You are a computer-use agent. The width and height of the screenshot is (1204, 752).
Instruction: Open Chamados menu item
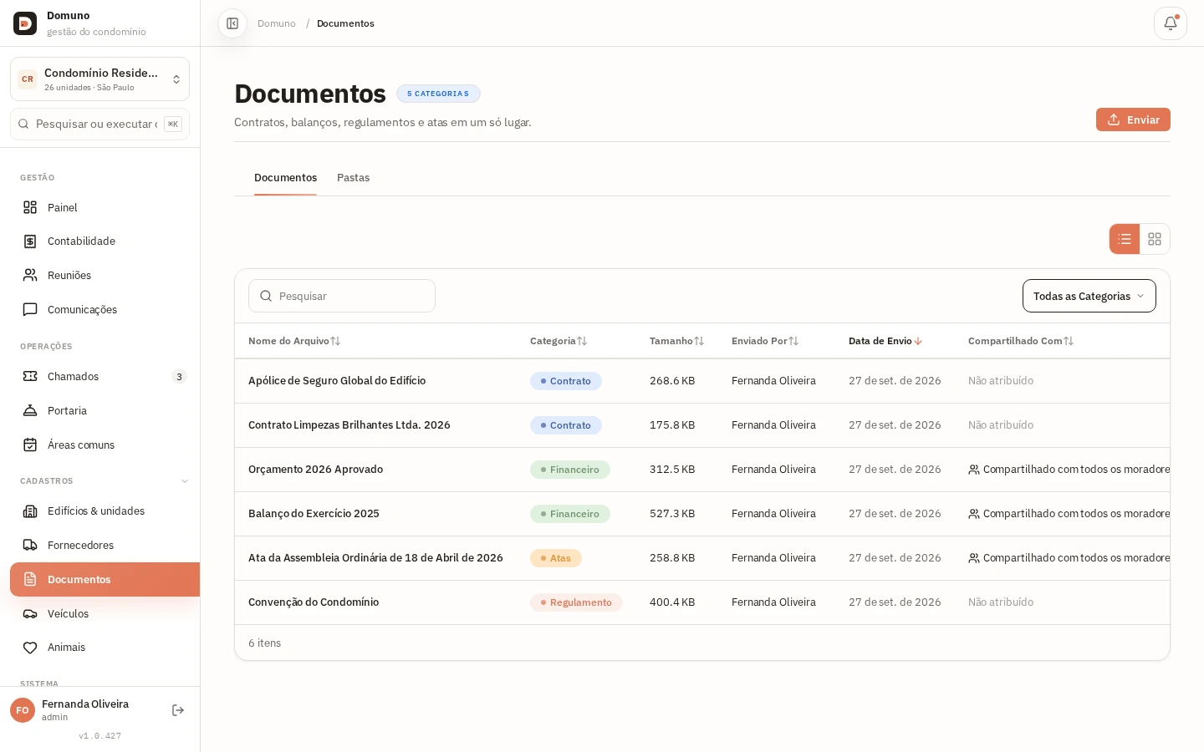[x=105, y=376]
